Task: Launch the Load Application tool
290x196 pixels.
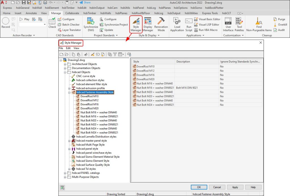Action: pos(177,25)
